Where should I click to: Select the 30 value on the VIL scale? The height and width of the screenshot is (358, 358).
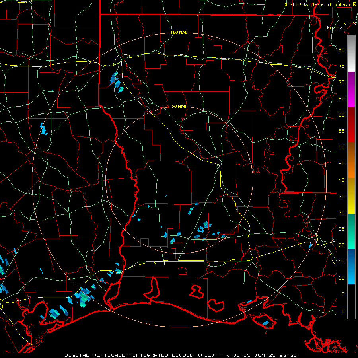click(x=342, y=212)
